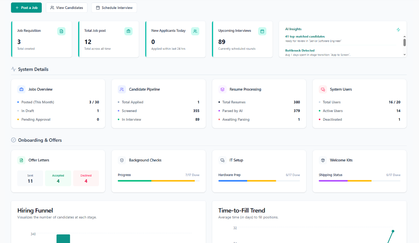
Task: Click the 'Pending Approval' row
Action: (x=58, y=119)
